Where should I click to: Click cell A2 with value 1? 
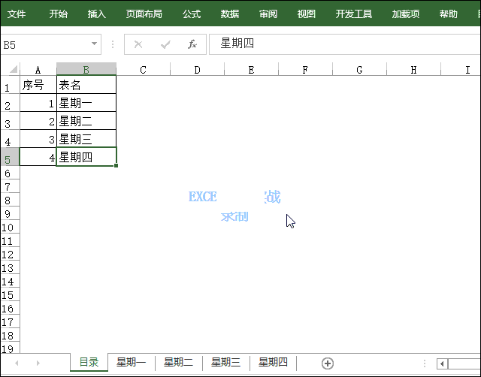(38, 103)
